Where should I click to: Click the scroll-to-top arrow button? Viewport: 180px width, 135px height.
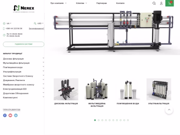[x=169, y=110]
